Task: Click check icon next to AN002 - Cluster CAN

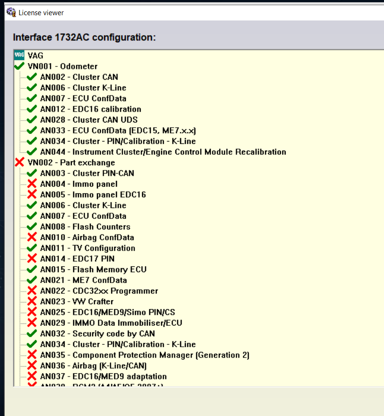Action: 32,76
